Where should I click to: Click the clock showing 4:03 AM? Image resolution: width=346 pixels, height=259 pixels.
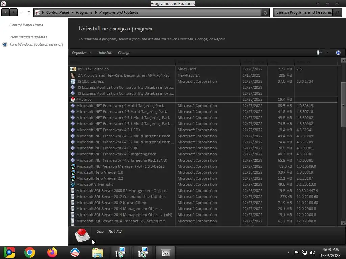pos(330,252)
